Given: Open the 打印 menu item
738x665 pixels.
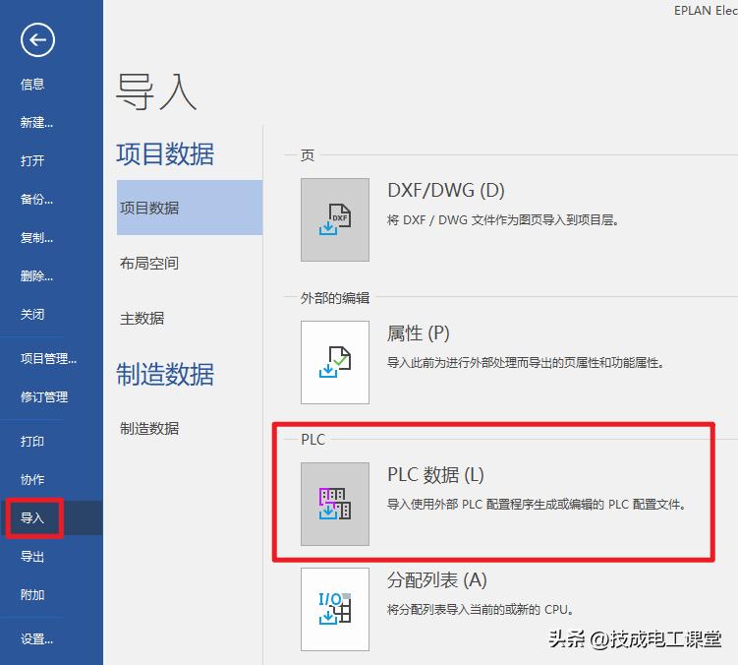Looking at the screenshot, I should tap(32, 442).
